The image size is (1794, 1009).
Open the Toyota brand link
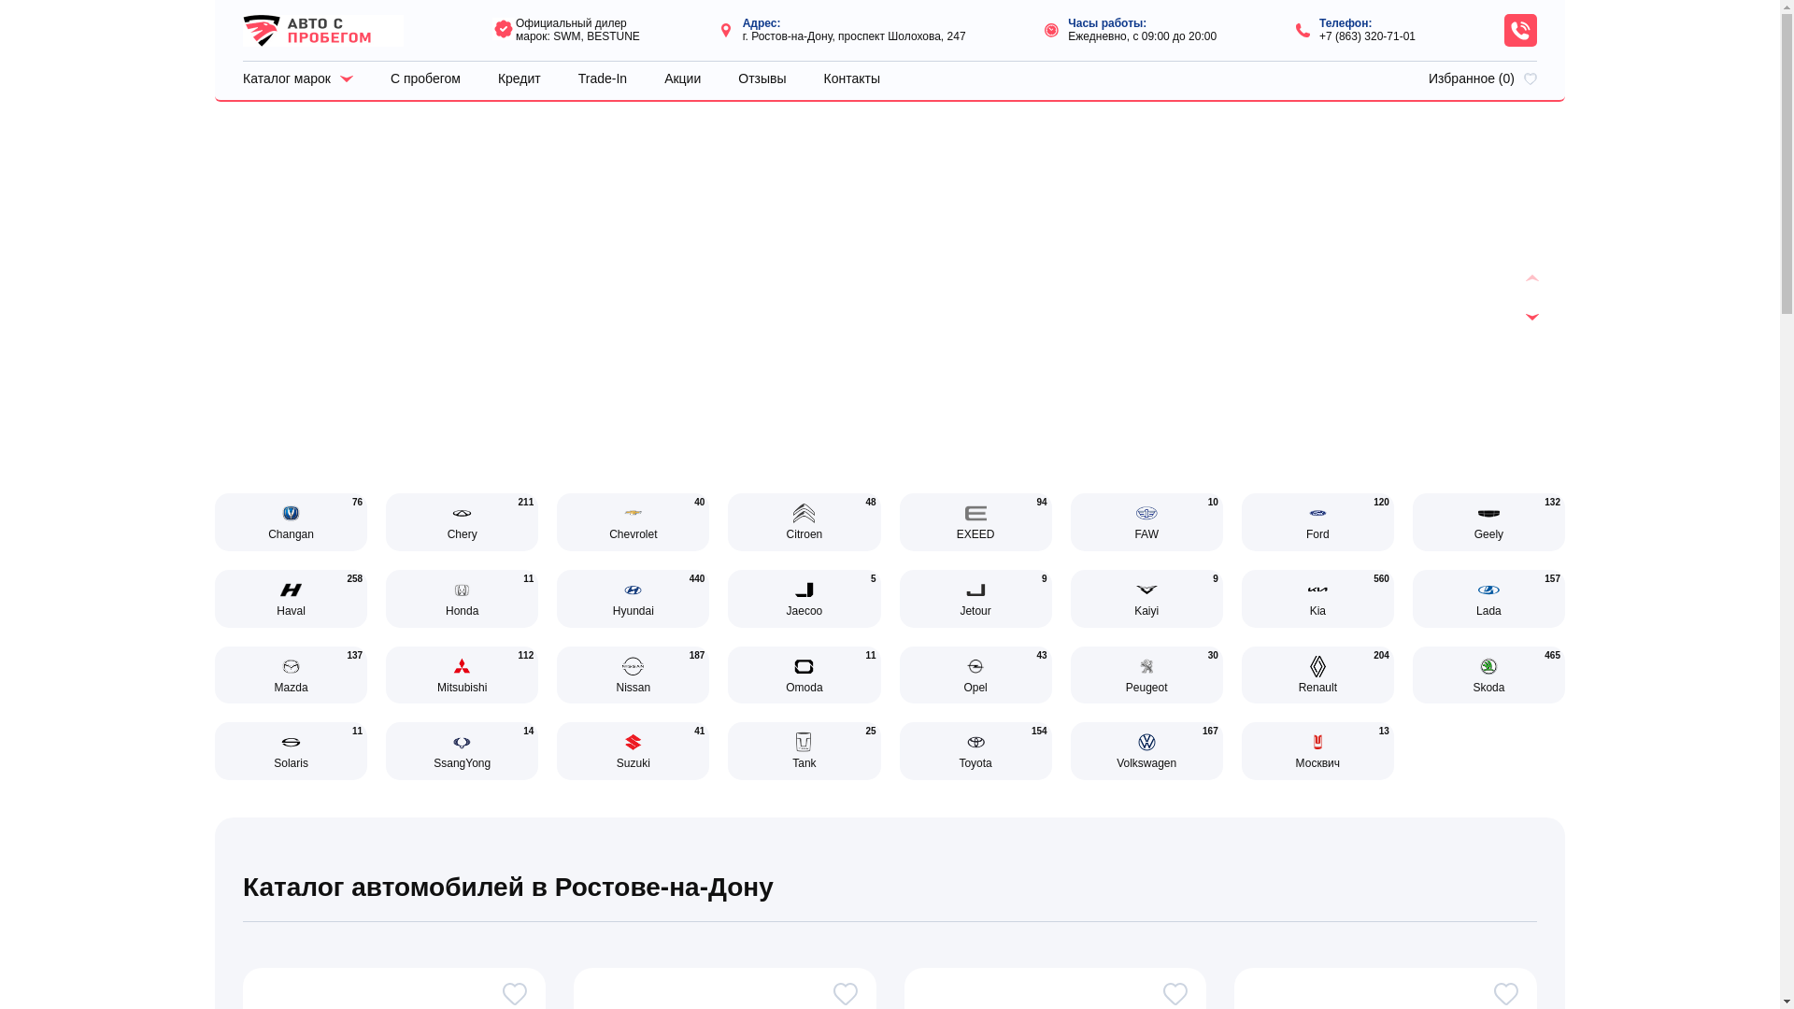pyautogui.click(x=975, y=751)
